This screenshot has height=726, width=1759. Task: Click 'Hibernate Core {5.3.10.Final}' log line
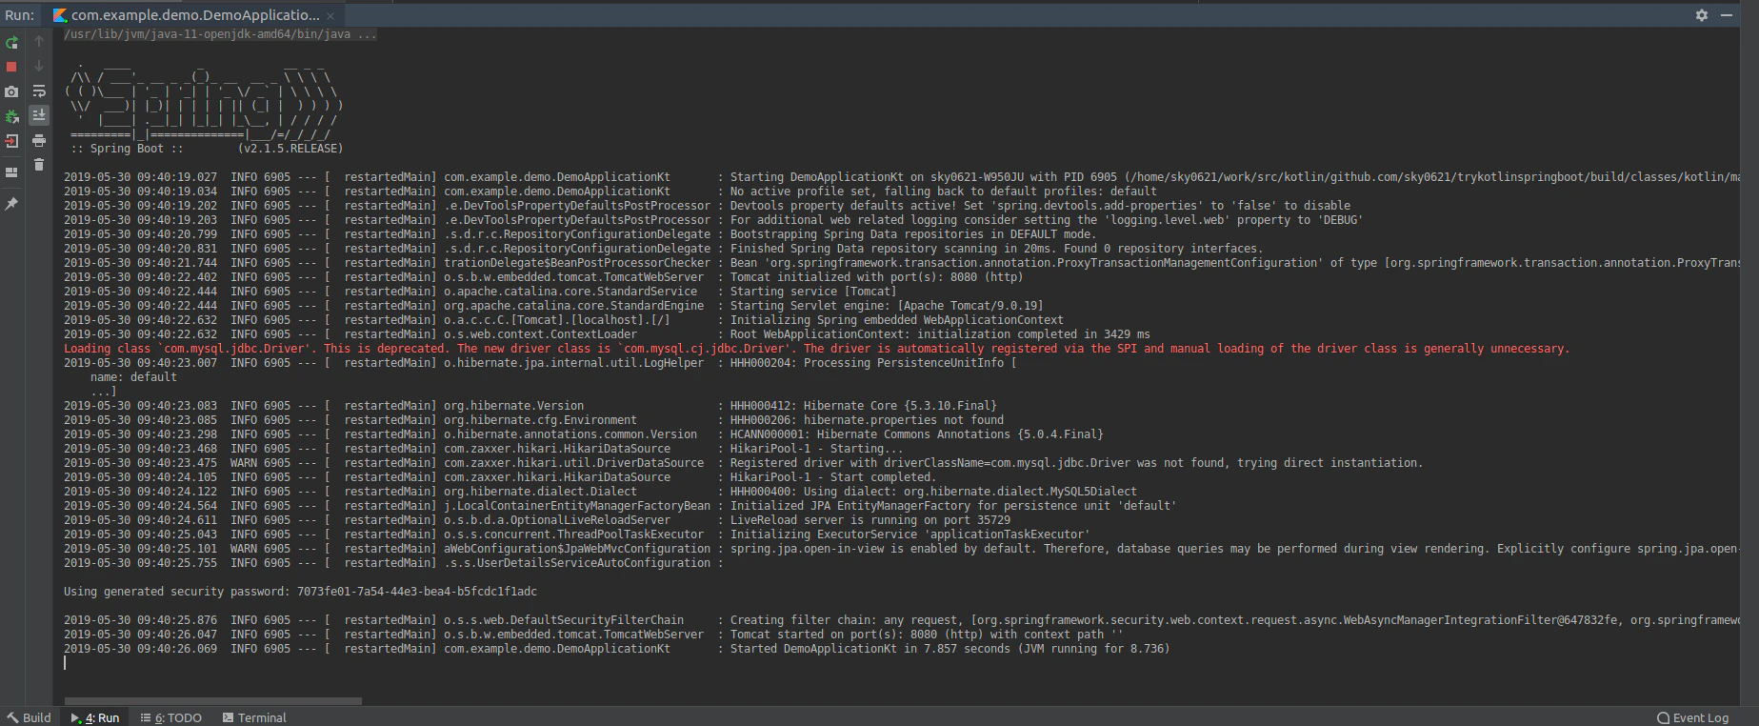530,406
